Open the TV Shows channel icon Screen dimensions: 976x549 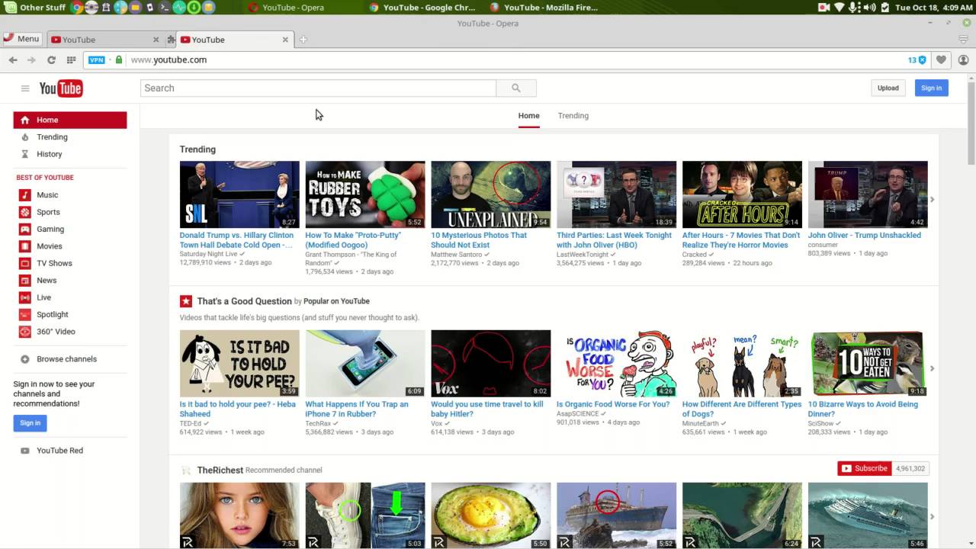pyautogui.click(x=25, y=263)
